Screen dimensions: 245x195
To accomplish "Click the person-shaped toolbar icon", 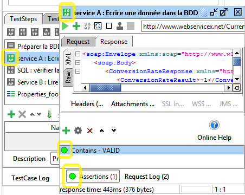I will tap(120, 26).
